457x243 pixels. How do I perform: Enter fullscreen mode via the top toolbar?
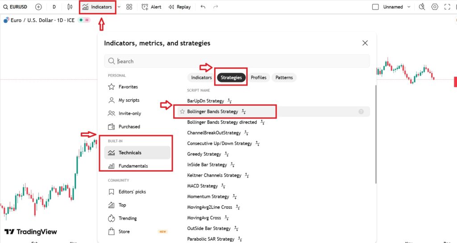[x=448, y=7]
